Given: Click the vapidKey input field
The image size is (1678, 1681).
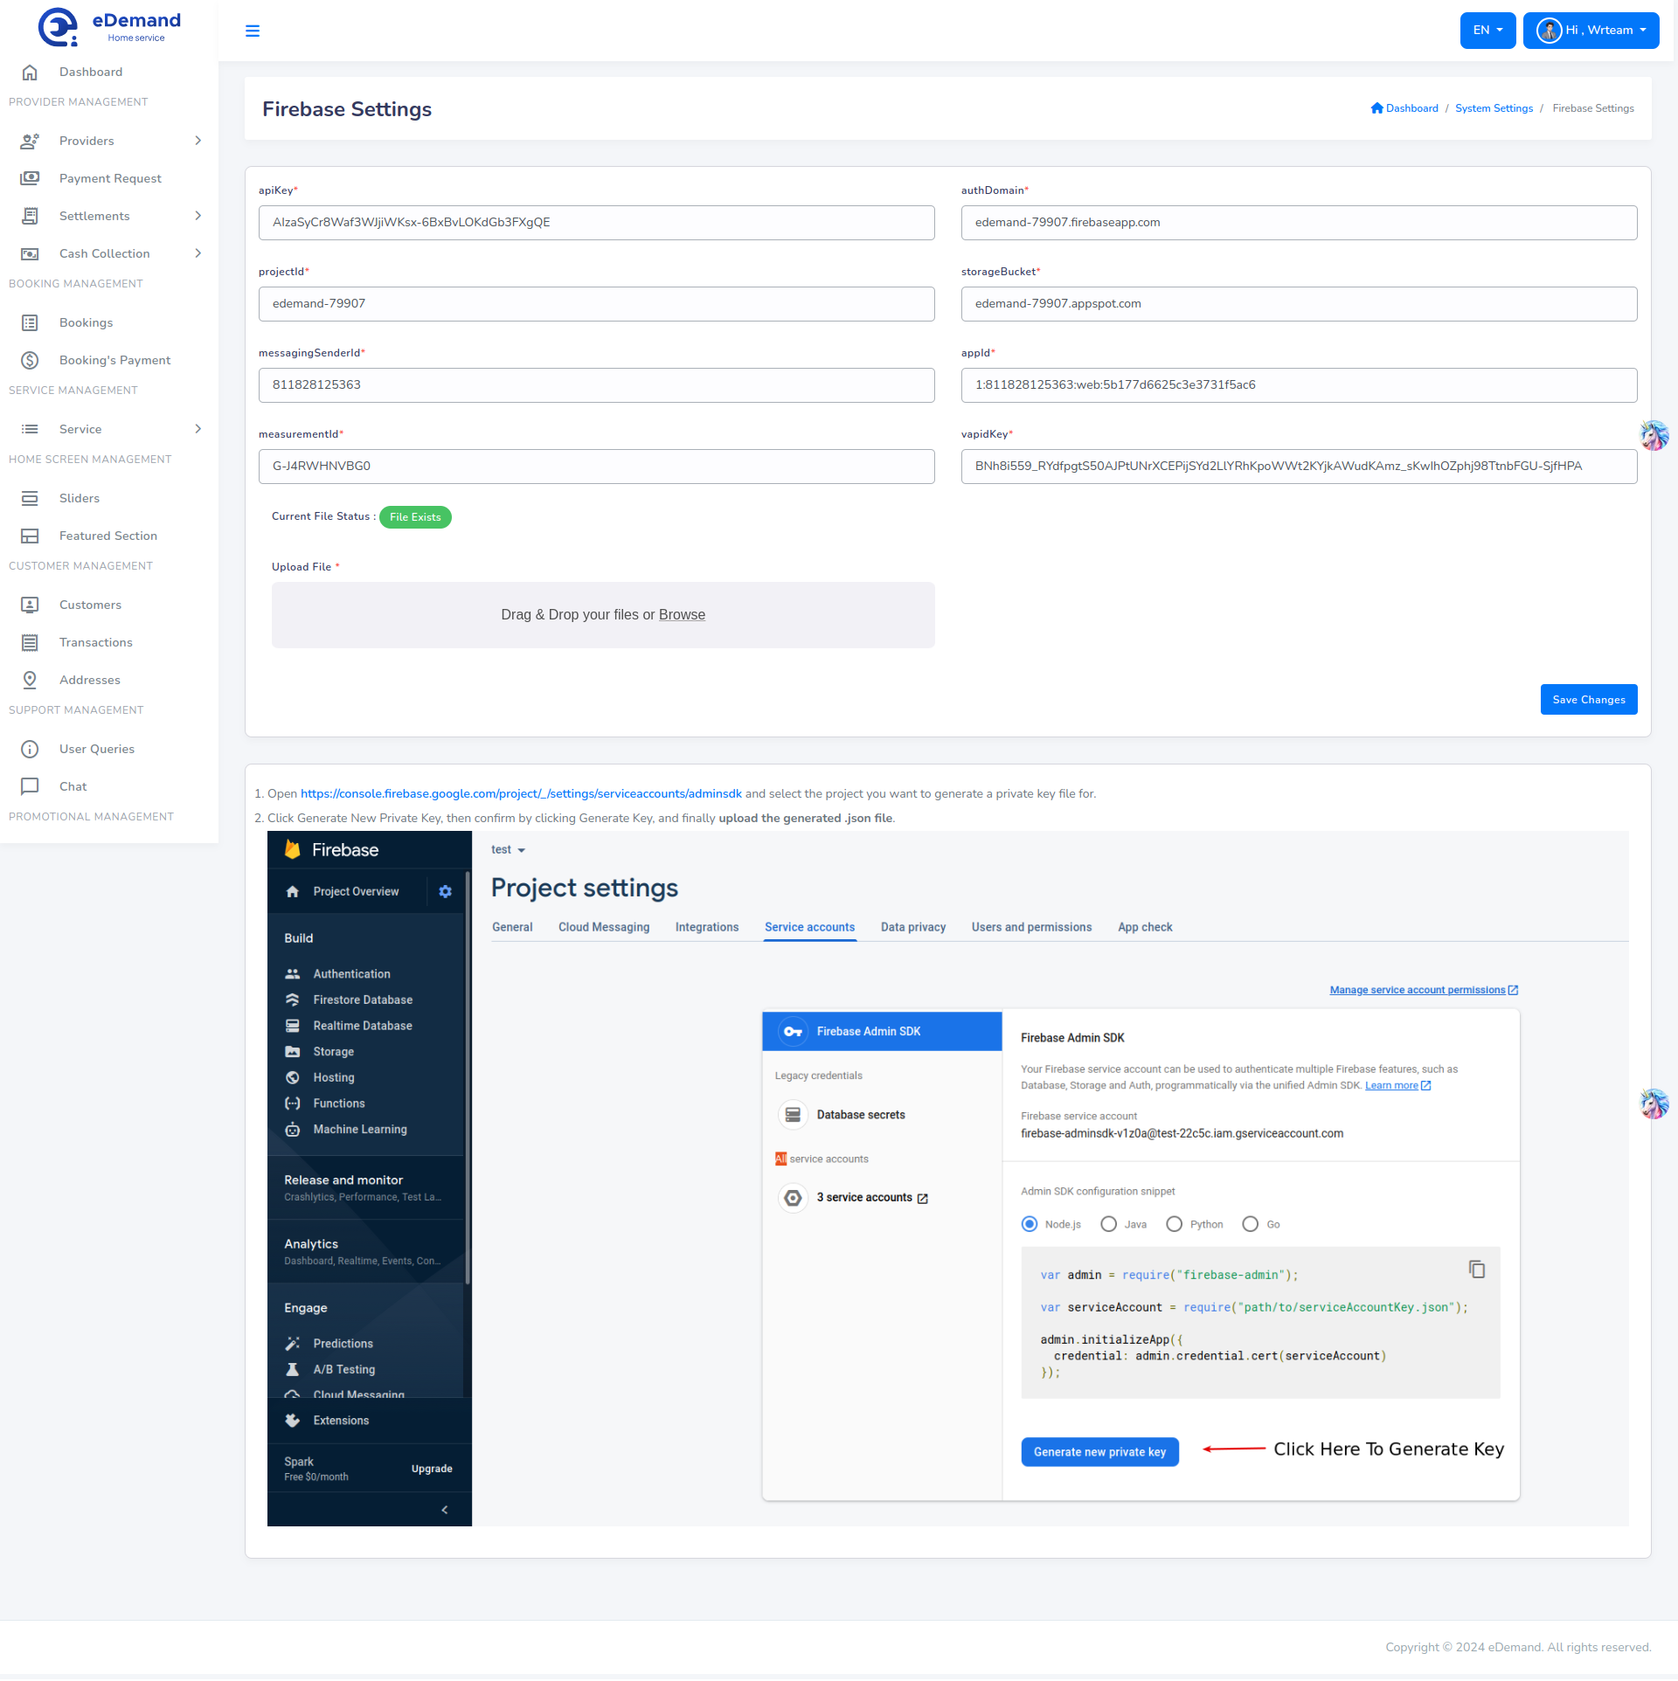Looking at the screenshot, I should (x=1299, y=467).
